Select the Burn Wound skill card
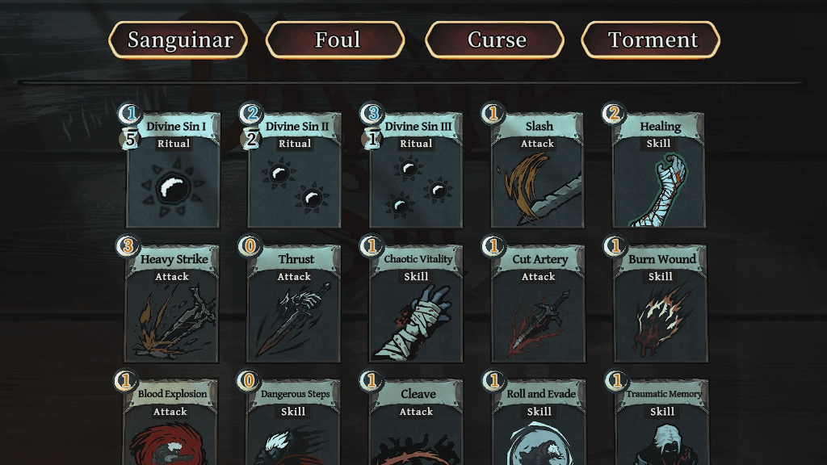827x465 pixels. coord(661,304)
